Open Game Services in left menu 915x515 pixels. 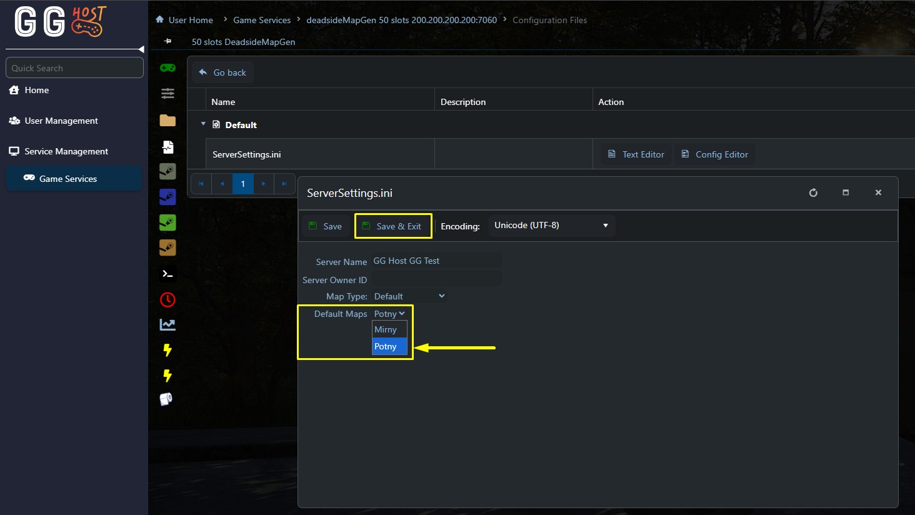tap(67, 179)
